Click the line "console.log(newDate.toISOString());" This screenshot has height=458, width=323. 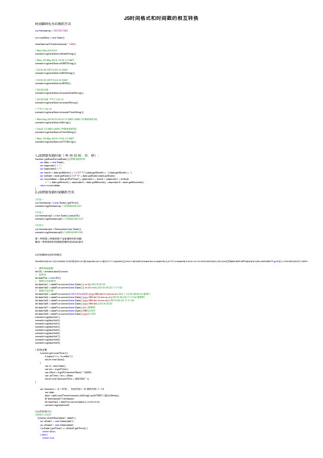click(x=55, y=73)
